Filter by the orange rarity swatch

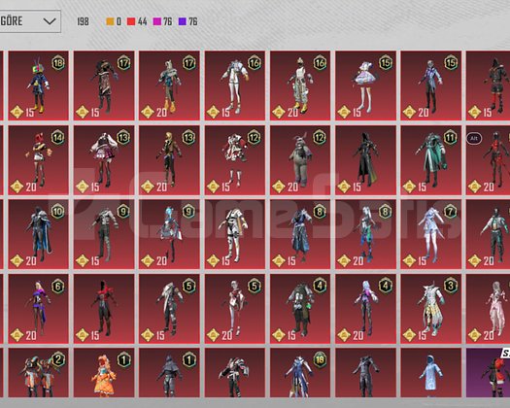[x=110, y=21]
